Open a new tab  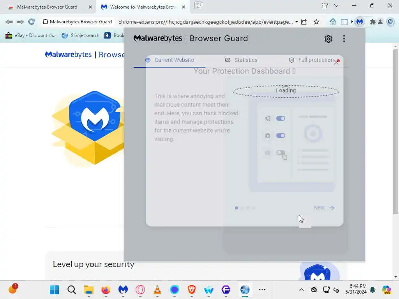198,5
